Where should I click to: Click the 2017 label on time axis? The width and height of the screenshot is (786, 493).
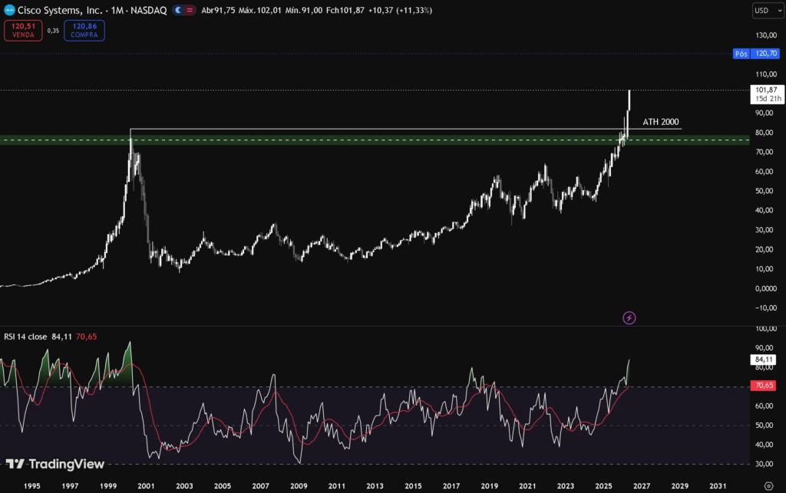(x=451, y=486)
